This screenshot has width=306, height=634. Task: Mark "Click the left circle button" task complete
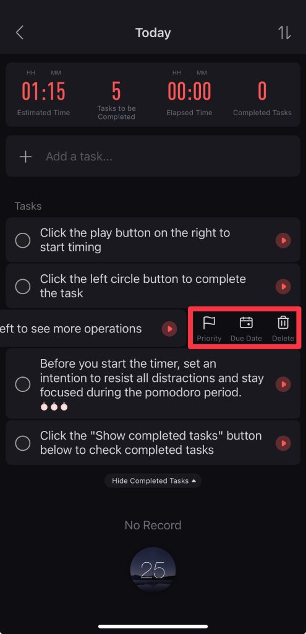[x=23, y=286]
